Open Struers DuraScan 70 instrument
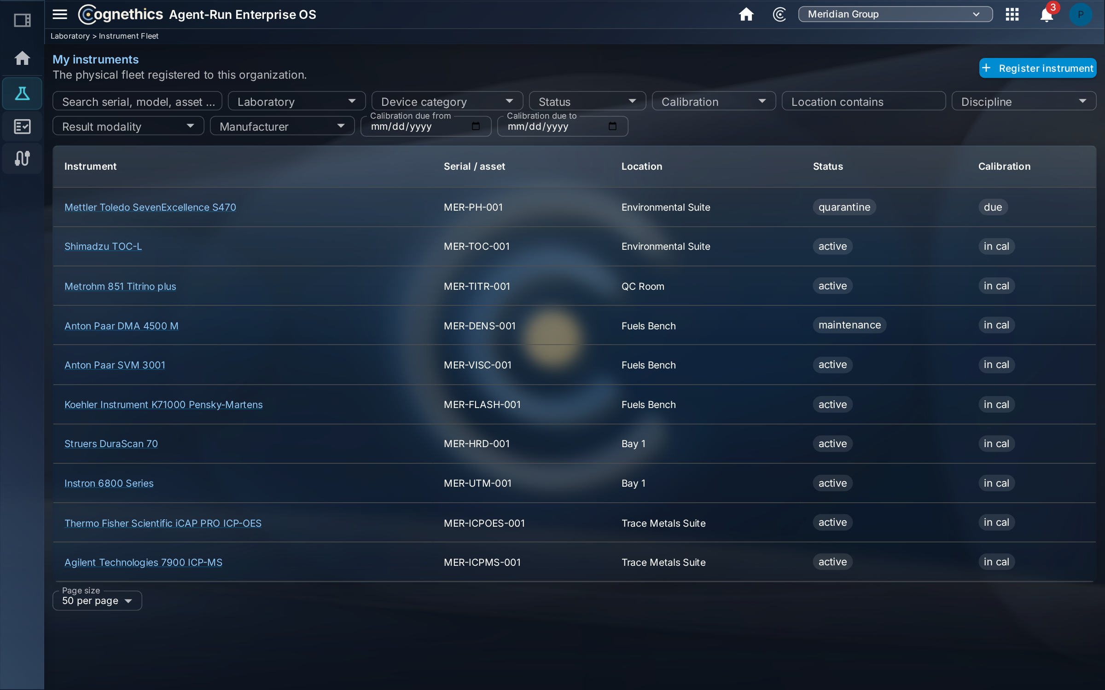 [111, 443]
